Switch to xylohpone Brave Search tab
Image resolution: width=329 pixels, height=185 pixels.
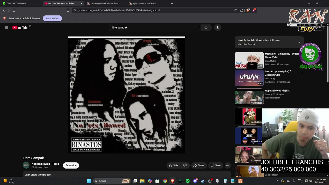[147, 3]
